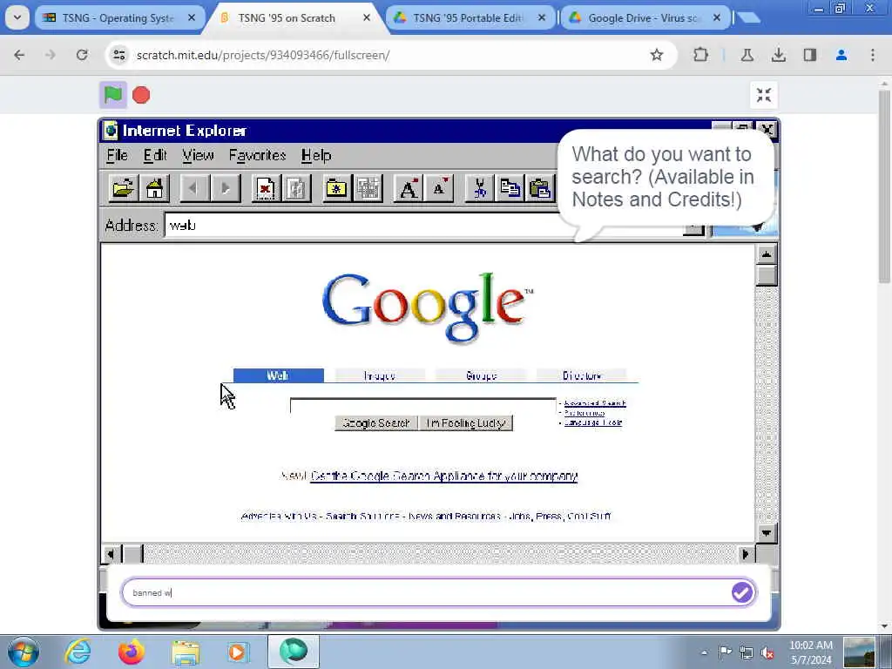
Task: Click IE vertical scrollbar down arrow
Action: tap(767, 533)
